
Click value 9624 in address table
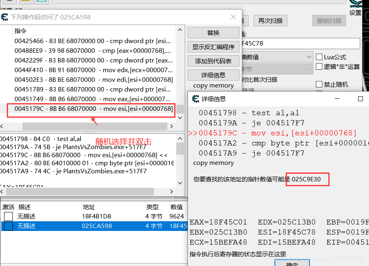pos(177,216)
